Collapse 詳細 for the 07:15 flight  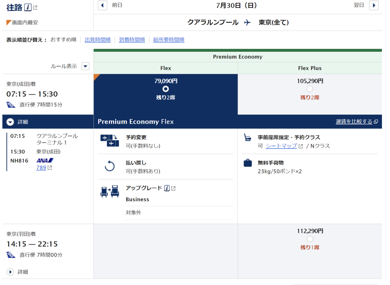coord(10,122)
